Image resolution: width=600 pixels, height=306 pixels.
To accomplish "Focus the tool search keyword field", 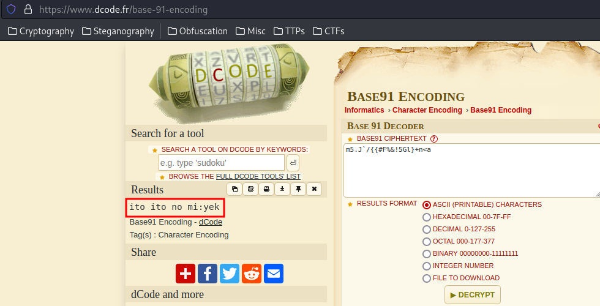I will click(x=222, y=163).
